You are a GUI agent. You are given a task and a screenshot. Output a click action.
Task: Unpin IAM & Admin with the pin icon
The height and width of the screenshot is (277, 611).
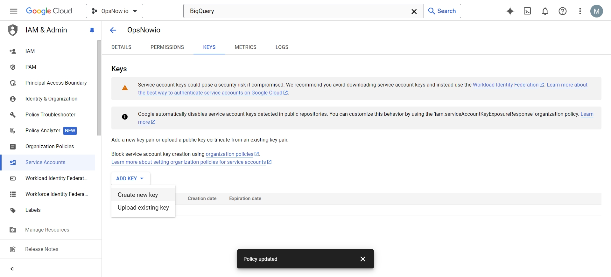click(x=92, y=30)
